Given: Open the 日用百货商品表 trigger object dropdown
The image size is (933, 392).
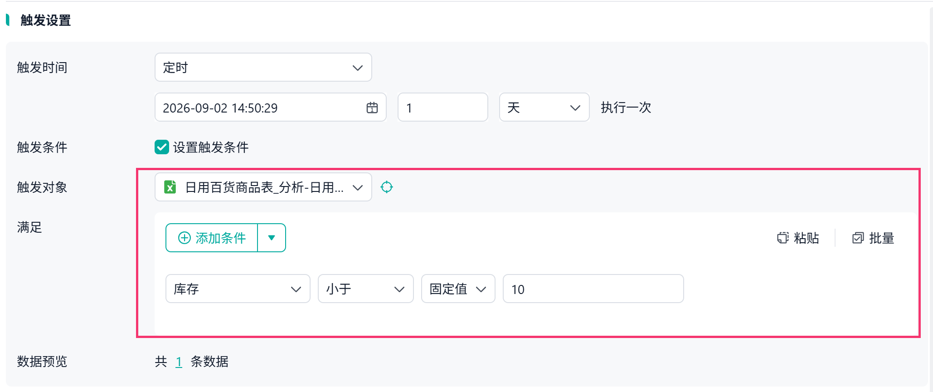Looking at the screenshot, I should (263, 187).
